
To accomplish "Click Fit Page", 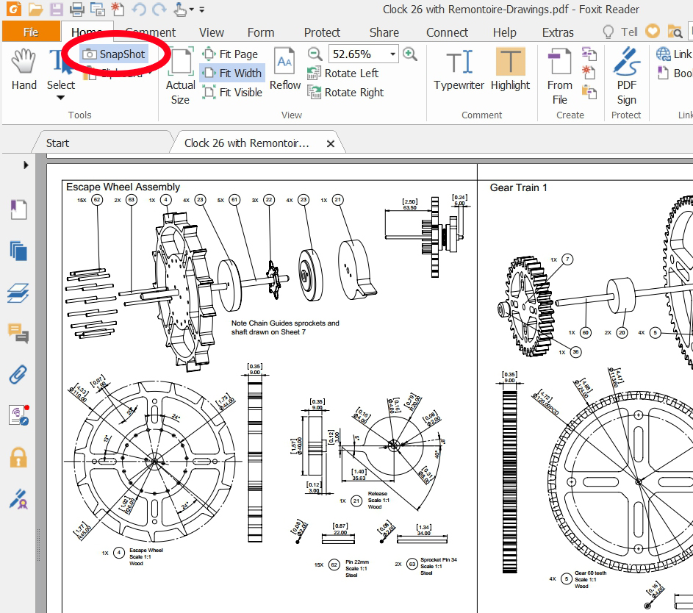I will point(230,54).
